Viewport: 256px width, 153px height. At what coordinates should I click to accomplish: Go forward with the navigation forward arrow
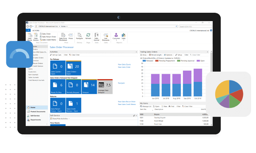click(30, 26)
